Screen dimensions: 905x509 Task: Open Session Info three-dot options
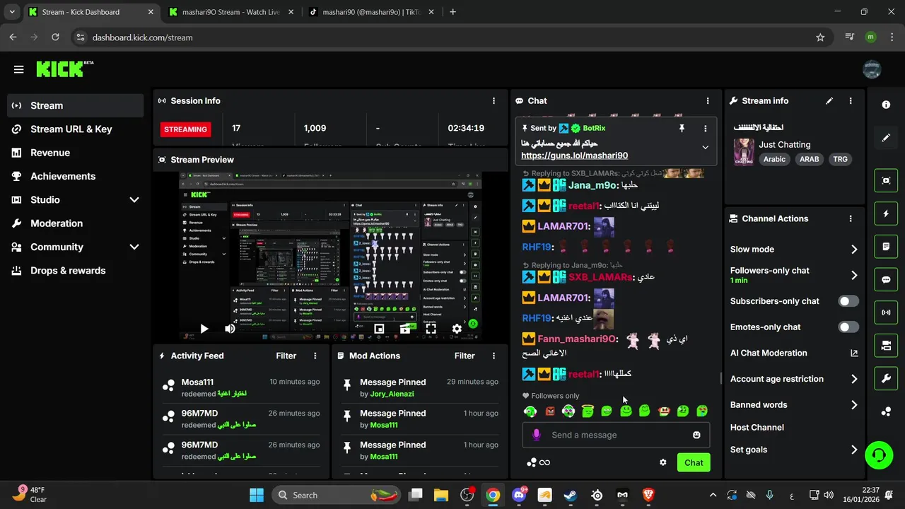(494, 101)
